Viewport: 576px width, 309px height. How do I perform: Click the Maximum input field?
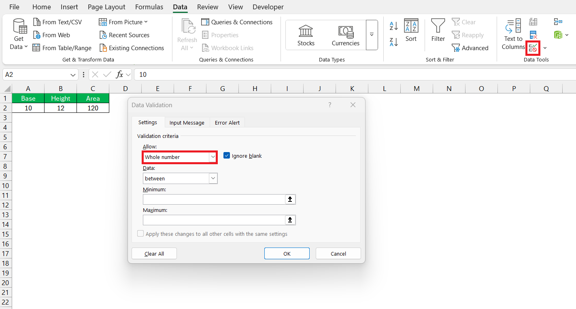pyautogui.click(x=215, y=220)
